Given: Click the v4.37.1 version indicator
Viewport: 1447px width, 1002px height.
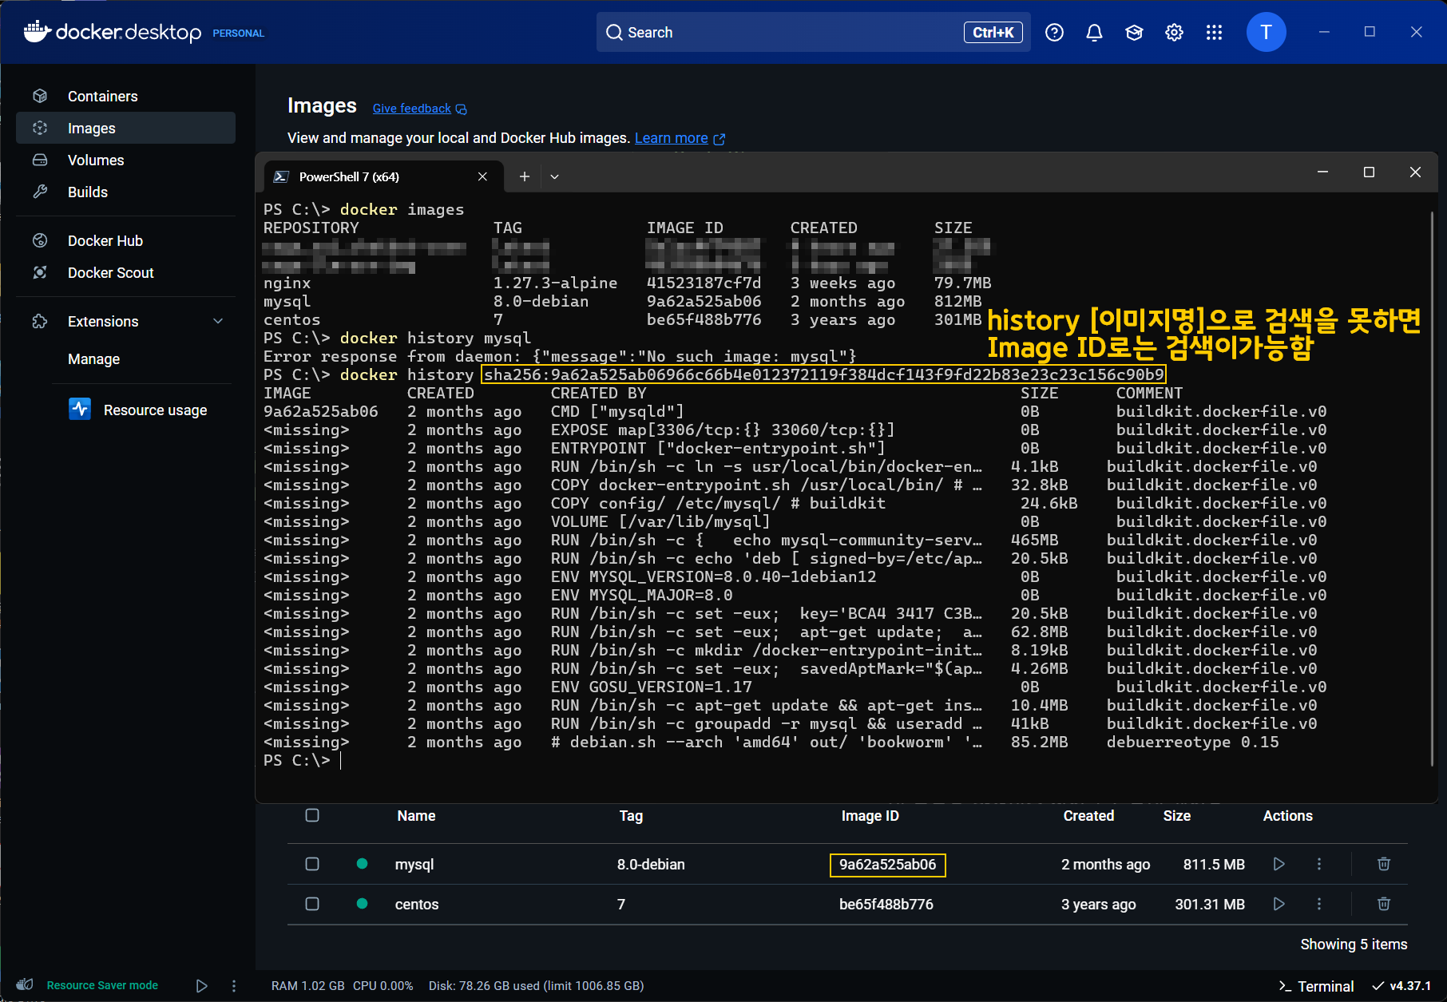Looking at the screenshot, I should point(1401,986).
